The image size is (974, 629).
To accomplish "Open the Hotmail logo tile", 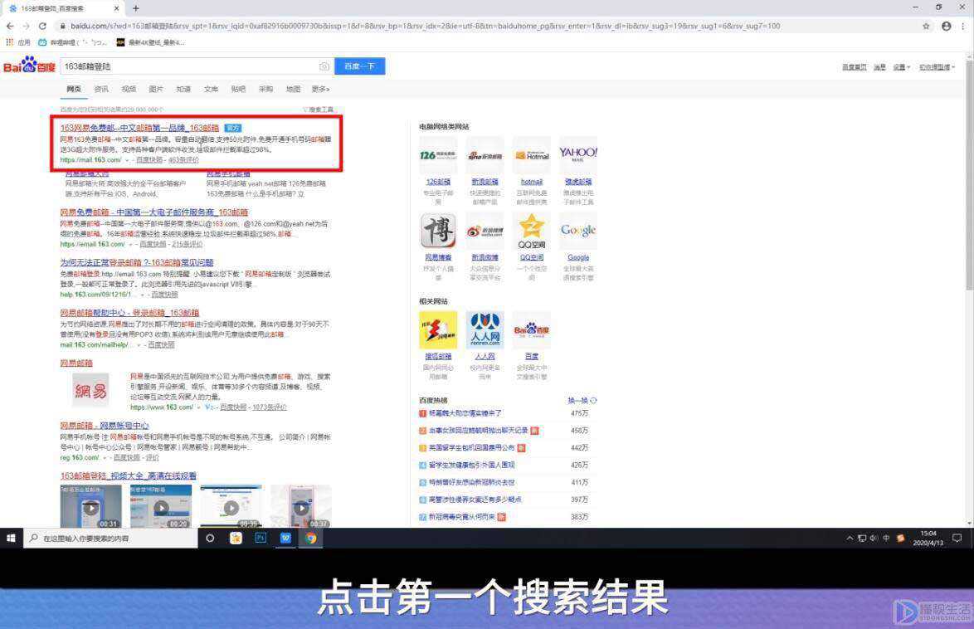I will (532, 155).
